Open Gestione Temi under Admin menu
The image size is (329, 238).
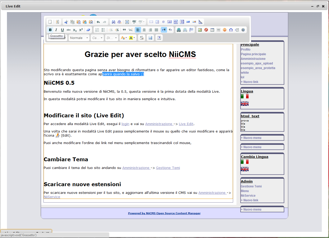251,186
